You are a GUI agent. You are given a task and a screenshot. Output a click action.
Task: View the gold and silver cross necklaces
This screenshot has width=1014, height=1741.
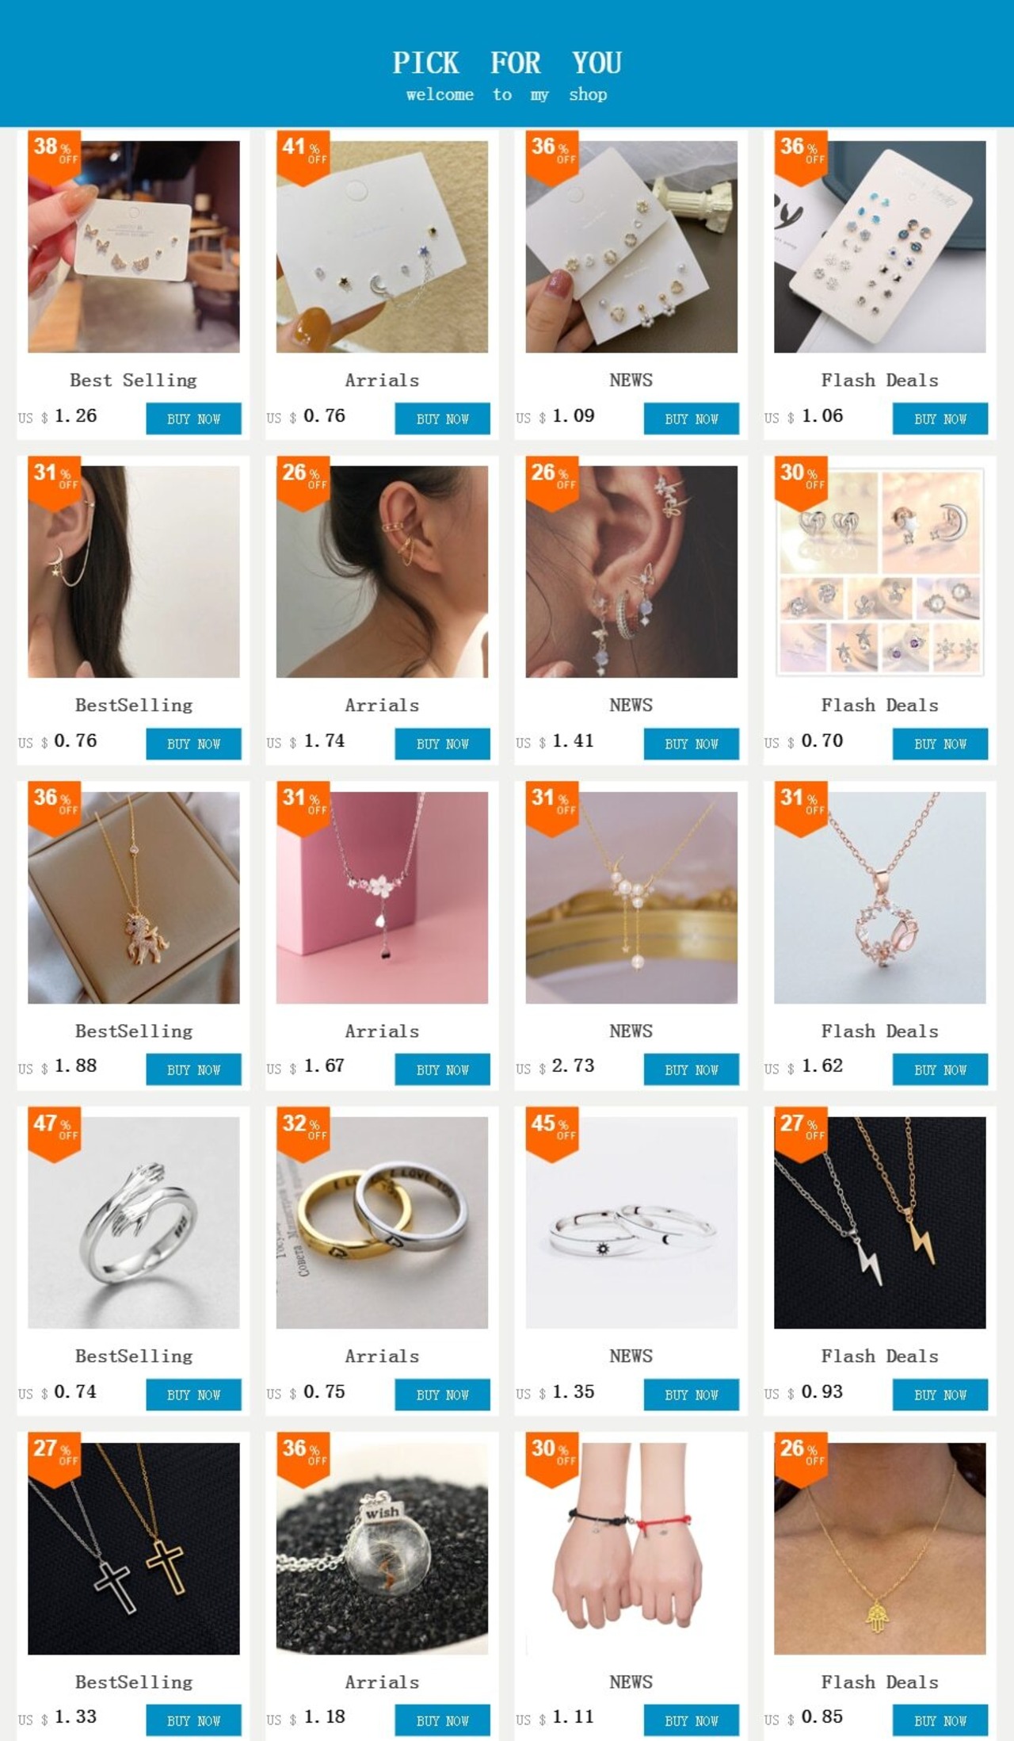click(134, 1548)
